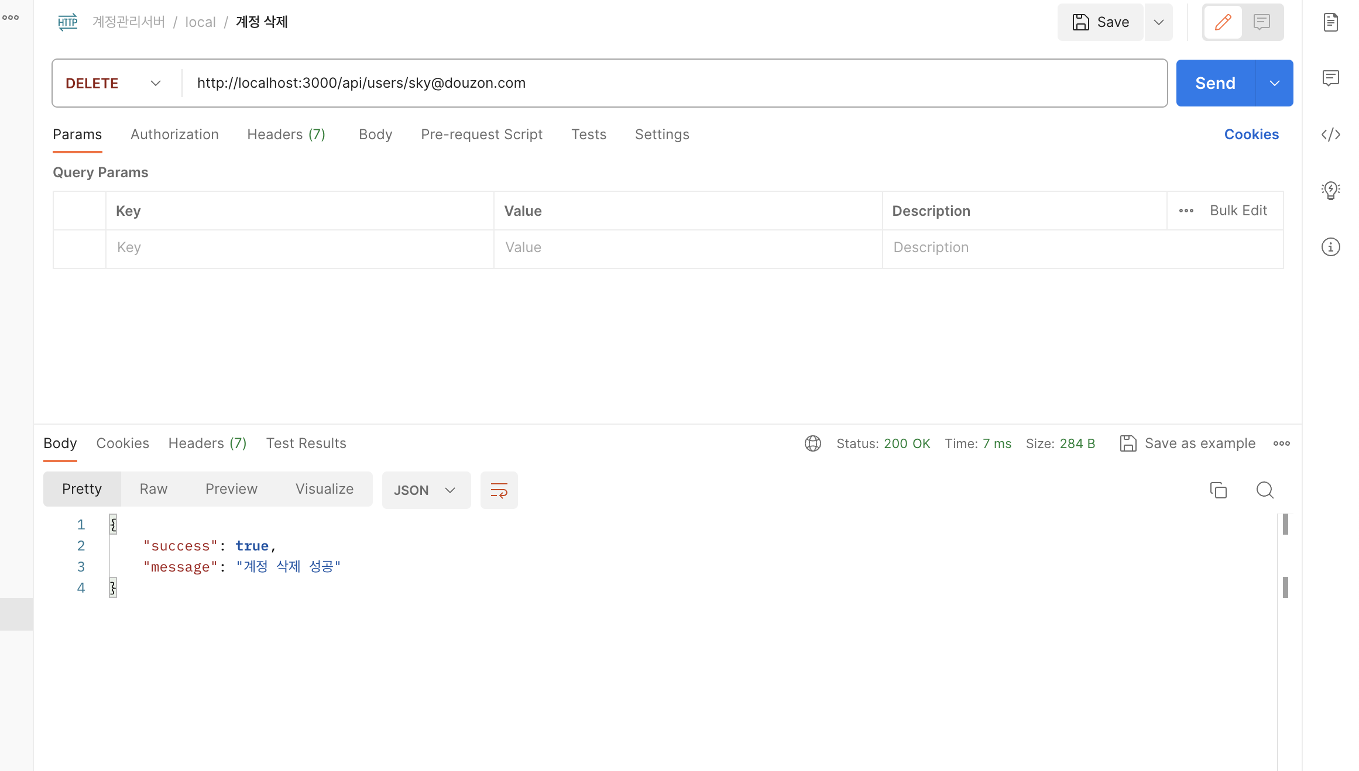The width and height of the screenshot is (1359, 771).
Task: Copy response body with copy icon
Action: pos(1218,490)
